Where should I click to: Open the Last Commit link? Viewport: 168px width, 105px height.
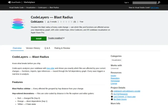tap(124, 97)
